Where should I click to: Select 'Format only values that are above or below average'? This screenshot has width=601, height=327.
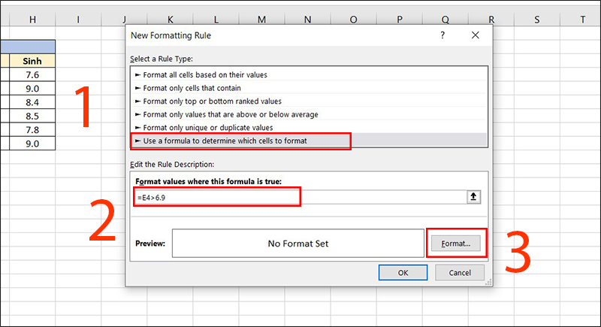309,114
